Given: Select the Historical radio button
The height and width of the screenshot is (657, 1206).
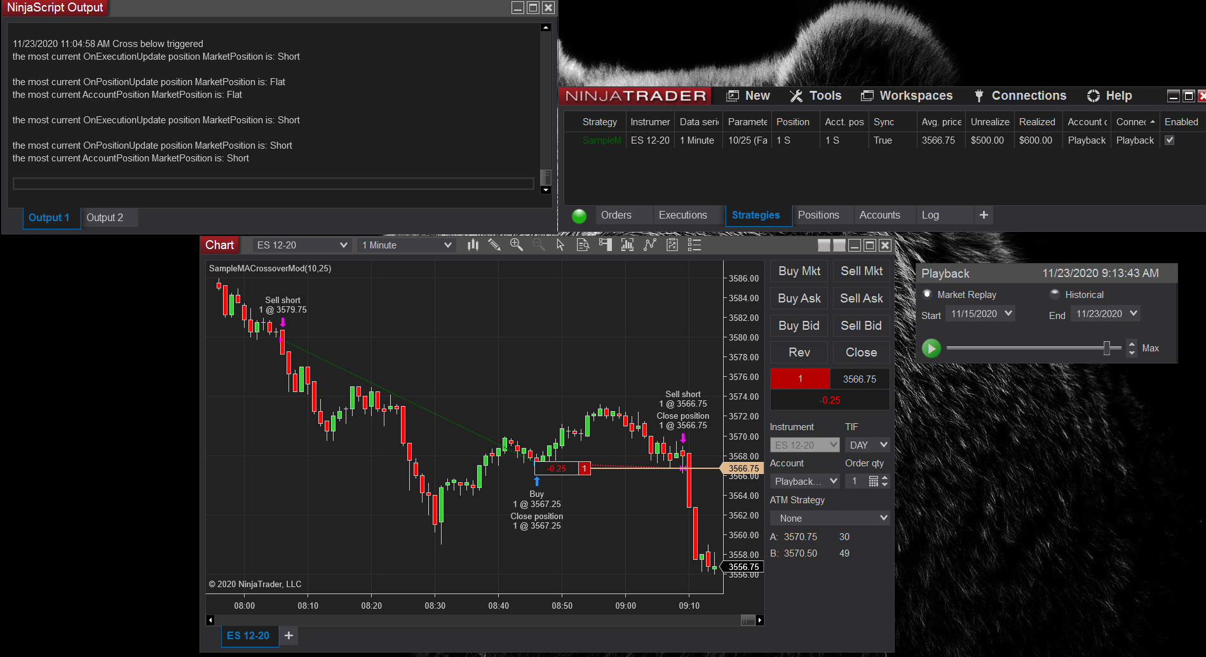Looking at the screenshot, I should [x=1055, y=294].
